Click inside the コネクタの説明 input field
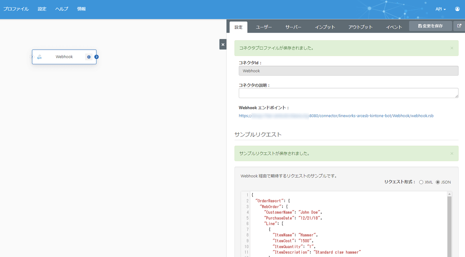 coord(348,93)
